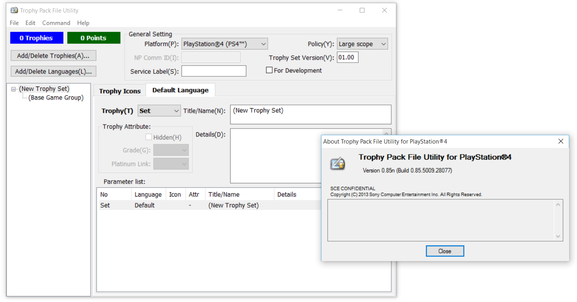
Task: Click the Add/Delete Trophies button
Action: (54, 56)
